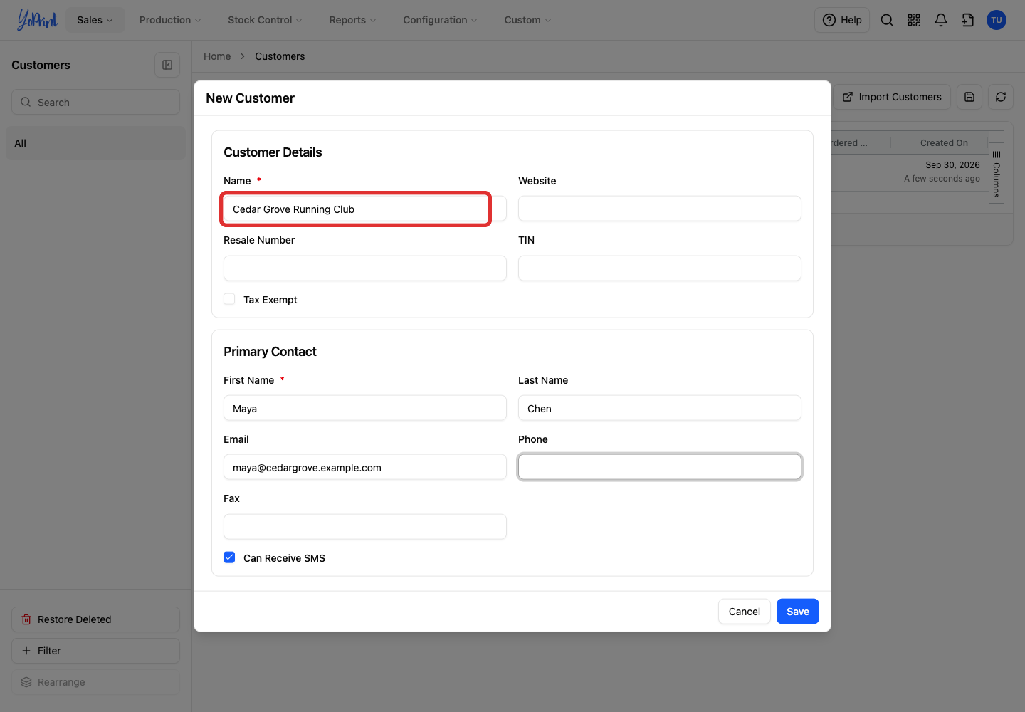Open the Columns side panel
This screenshot has height=712, width=1025.
pyautogui.click(x=997, y=174)
